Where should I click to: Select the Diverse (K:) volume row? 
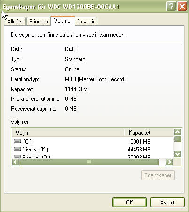click(93, 149)
